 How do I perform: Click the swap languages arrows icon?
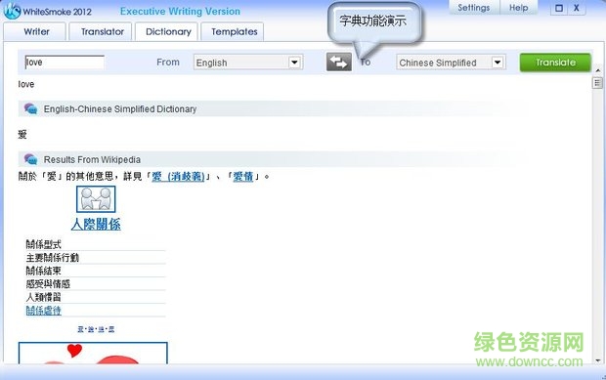click(x=339, y=63)
